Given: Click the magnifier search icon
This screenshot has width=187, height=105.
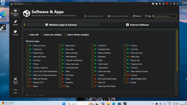Looking at the screenshot, I should [153, 16].
